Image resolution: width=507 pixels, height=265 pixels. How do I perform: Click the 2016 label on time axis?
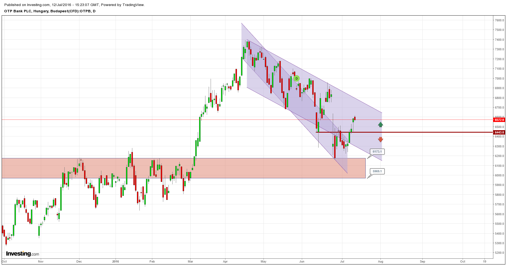116,261
